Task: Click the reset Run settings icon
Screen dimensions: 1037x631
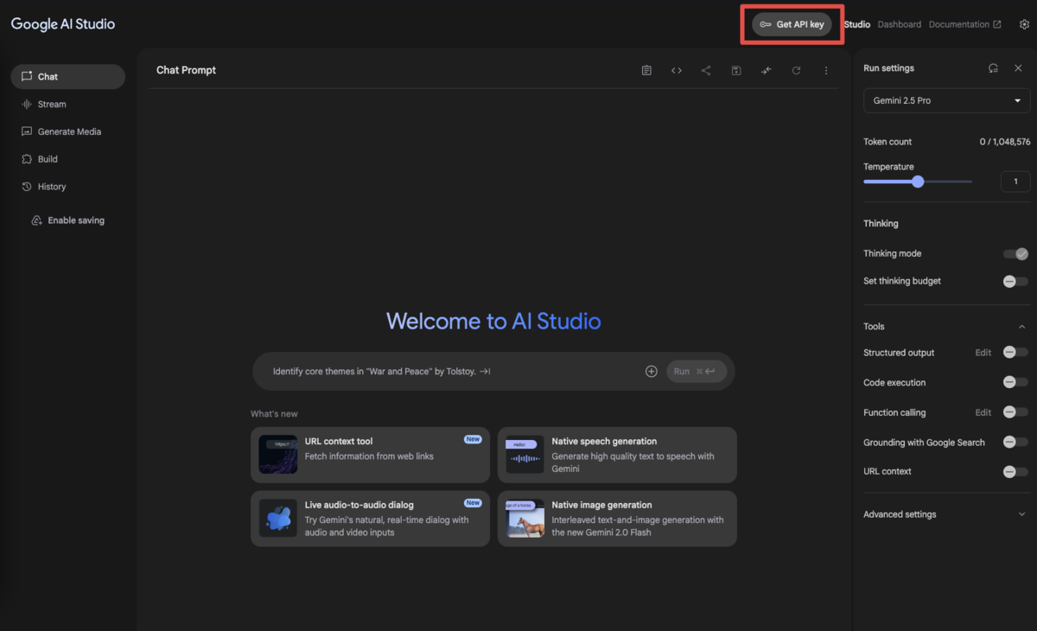Action: [994, 68]
